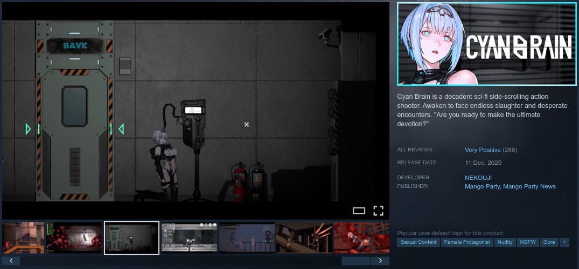Image resolution: width=579 pixels, height=269 pixels.
Task: Open developer NEKOUJI's page
Action: point(478,178)
